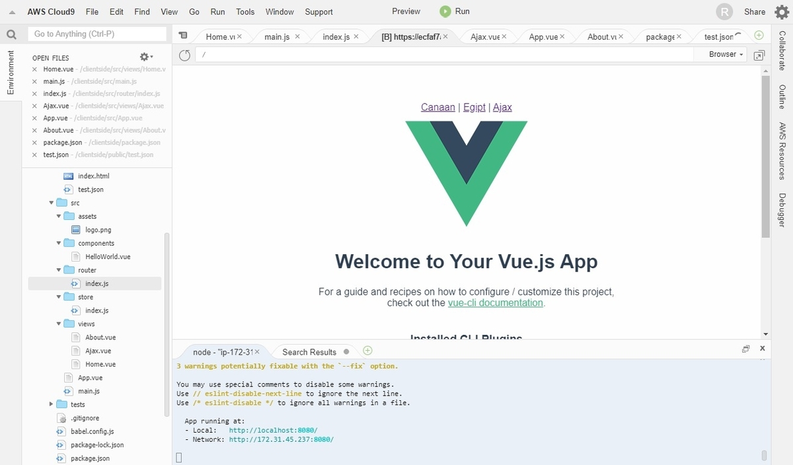The height and width of the screenshot is (465, 793).
Task: Open new tab plus icon in editor pane
Action: 759,35
